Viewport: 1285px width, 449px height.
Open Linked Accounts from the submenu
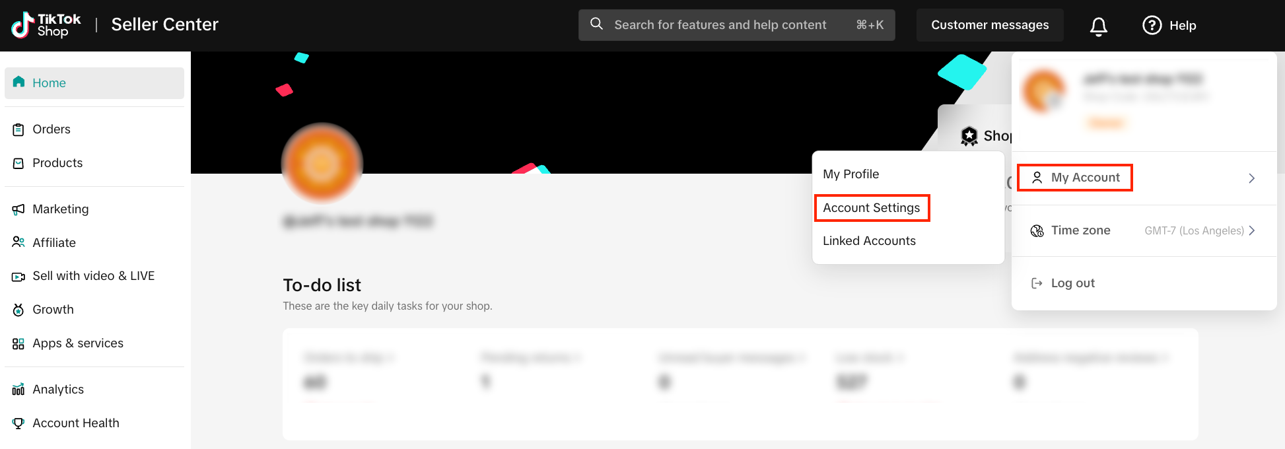869,241
